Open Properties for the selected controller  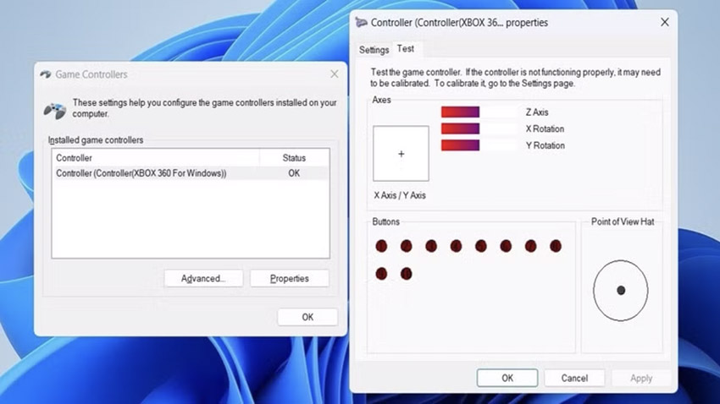point(290,278)
